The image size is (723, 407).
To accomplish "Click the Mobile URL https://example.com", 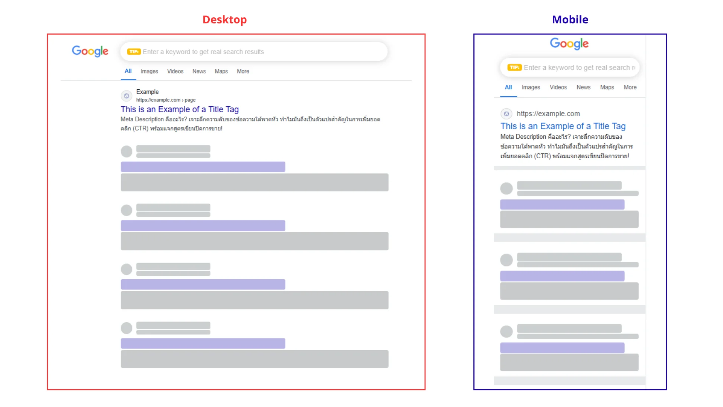I will [548, 113].
